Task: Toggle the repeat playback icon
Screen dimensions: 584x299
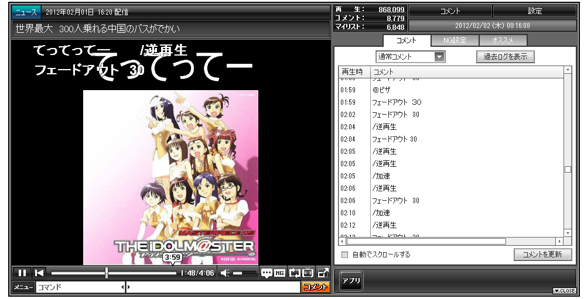Action: (295, 273)
